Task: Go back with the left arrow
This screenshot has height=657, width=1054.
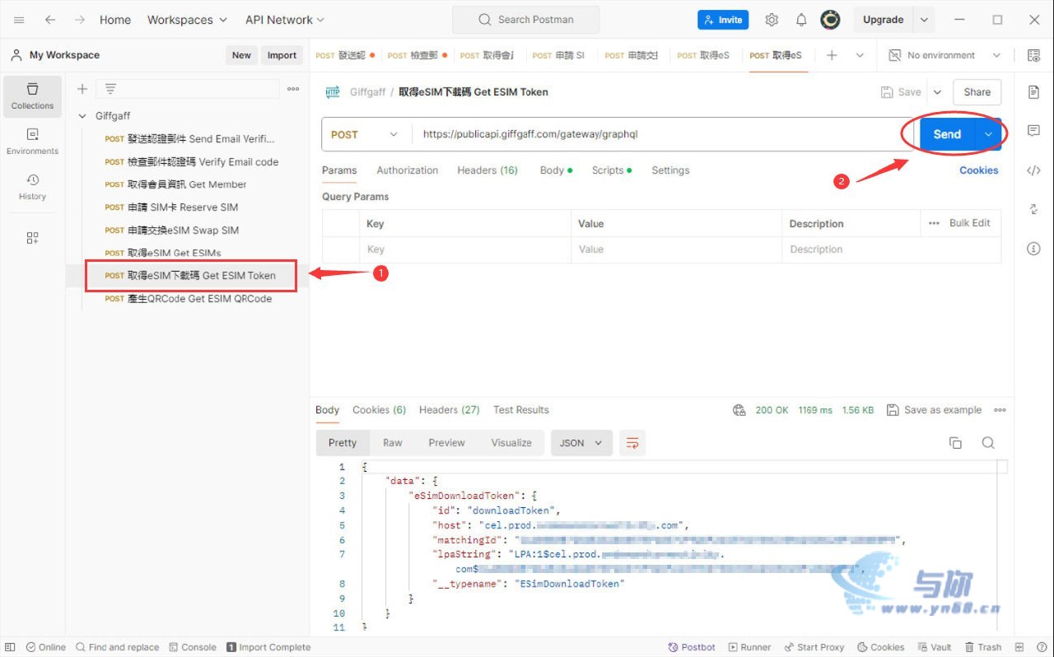Action: (50, 20)
